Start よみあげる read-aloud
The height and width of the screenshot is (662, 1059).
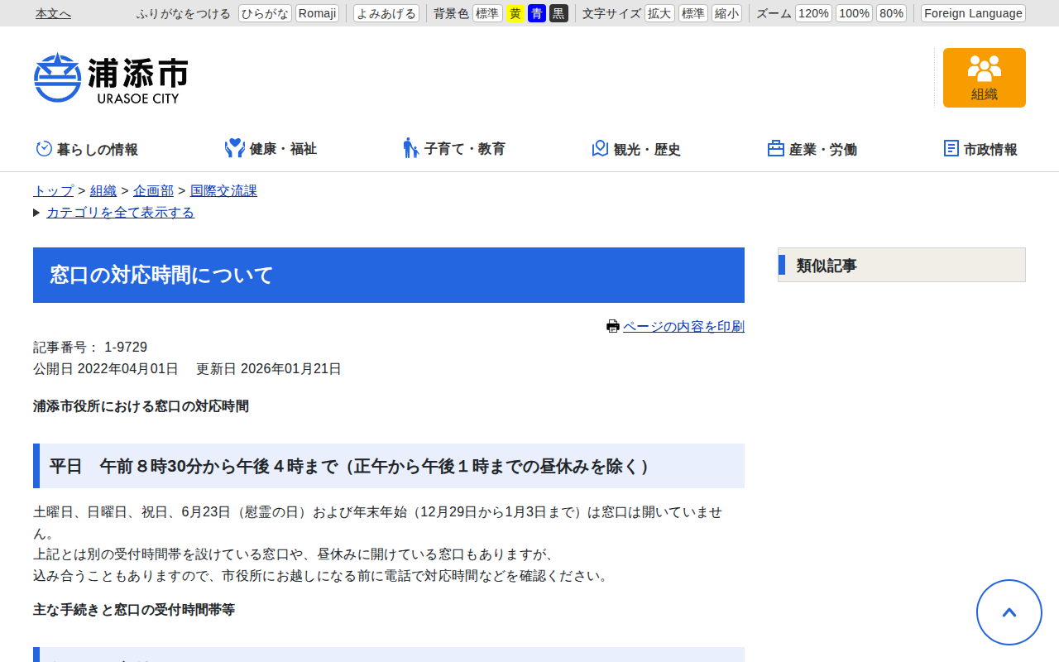tap(386, 13)
